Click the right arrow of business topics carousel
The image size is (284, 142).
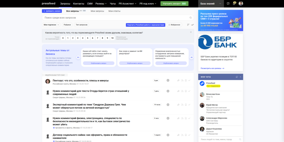click(191, 58)
